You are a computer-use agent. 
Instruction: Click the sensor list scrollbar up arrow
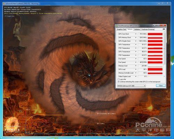164,32
